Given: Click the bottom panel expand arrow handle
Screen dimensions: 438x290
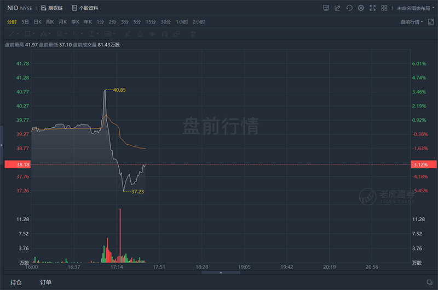Looking at the screenshot, I should pos(221,273).
